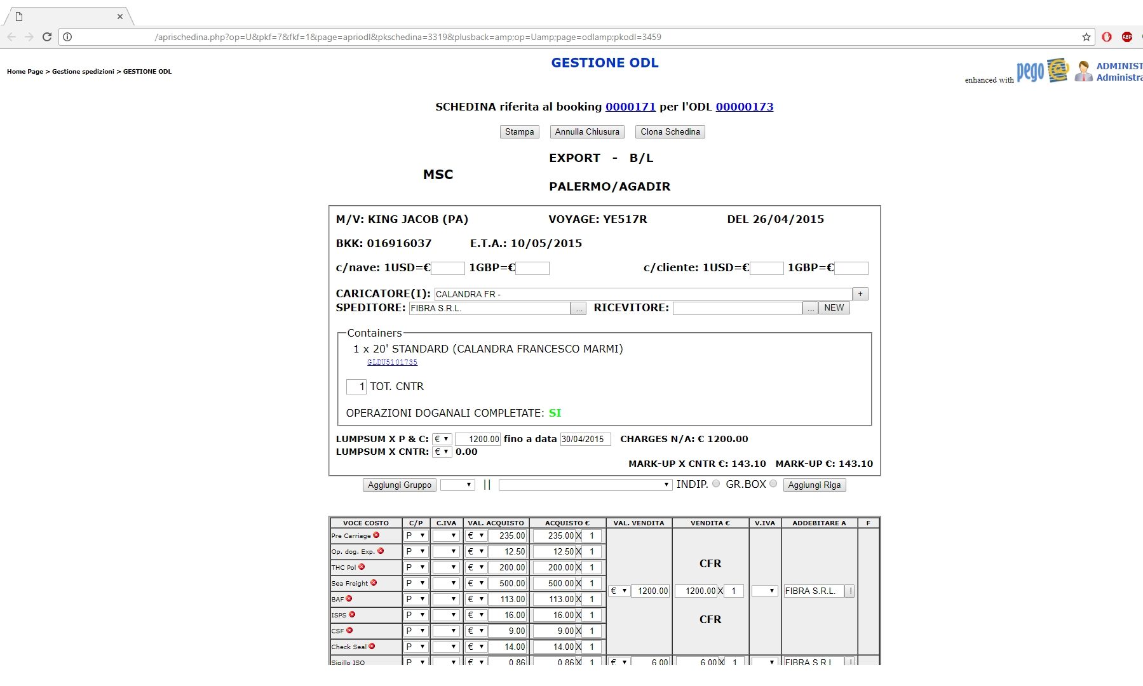Open the Opera extension icon

(x=1107, y=37)
